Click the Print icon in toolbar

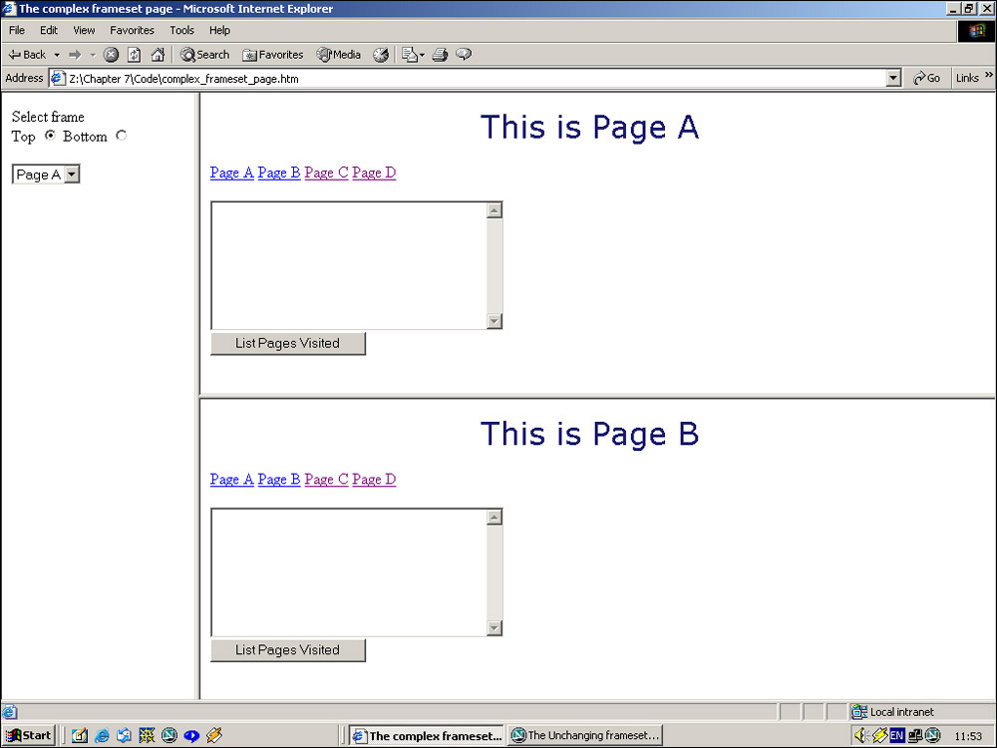[x=440, y=55]
